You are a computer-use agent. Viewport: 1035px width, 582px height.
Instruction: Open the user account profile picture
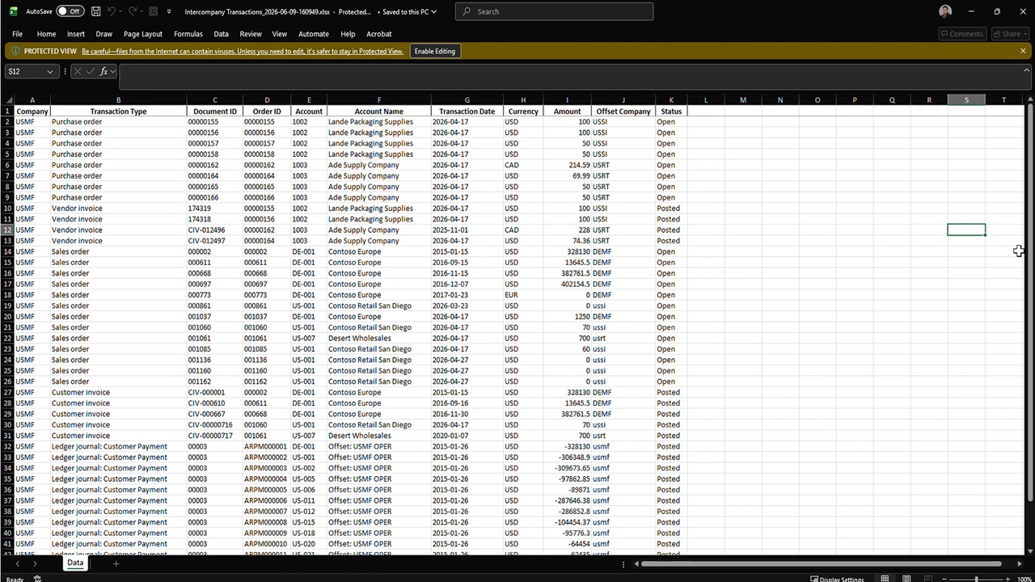tap(946, 11)
